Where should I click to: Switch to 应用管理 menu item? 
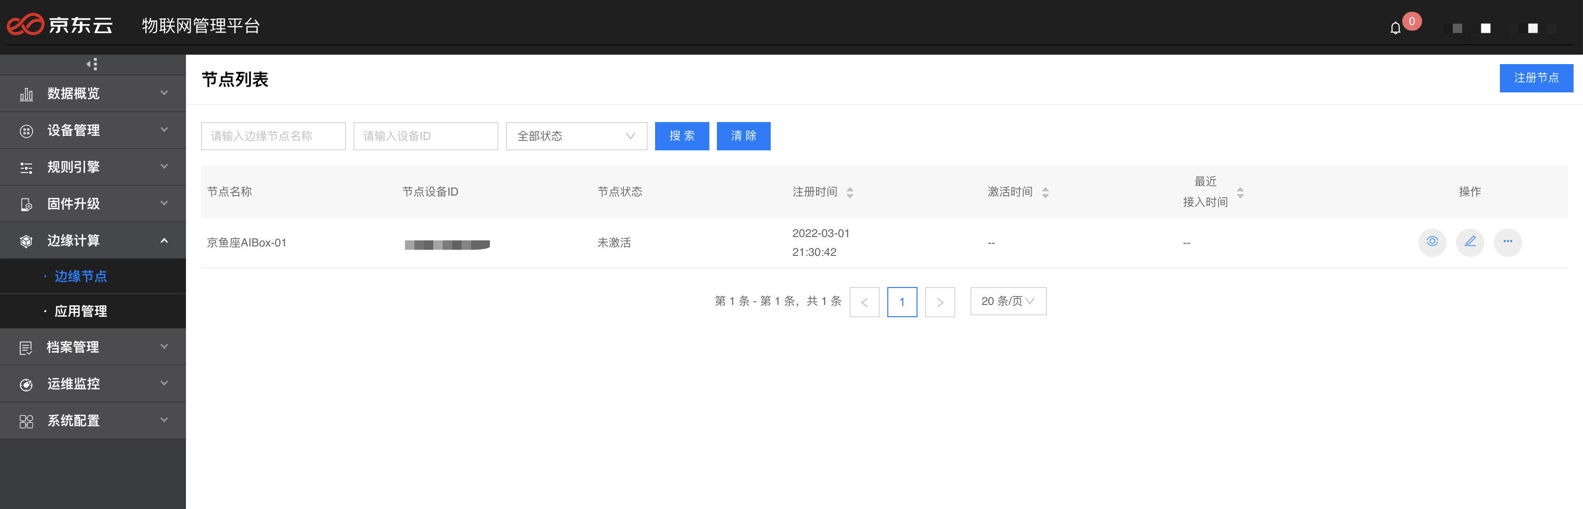(81, 312)
